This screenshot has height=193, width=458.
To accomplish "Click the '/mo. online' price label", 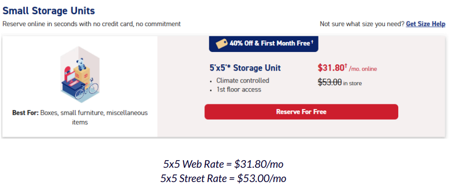I will coord(362,69).
